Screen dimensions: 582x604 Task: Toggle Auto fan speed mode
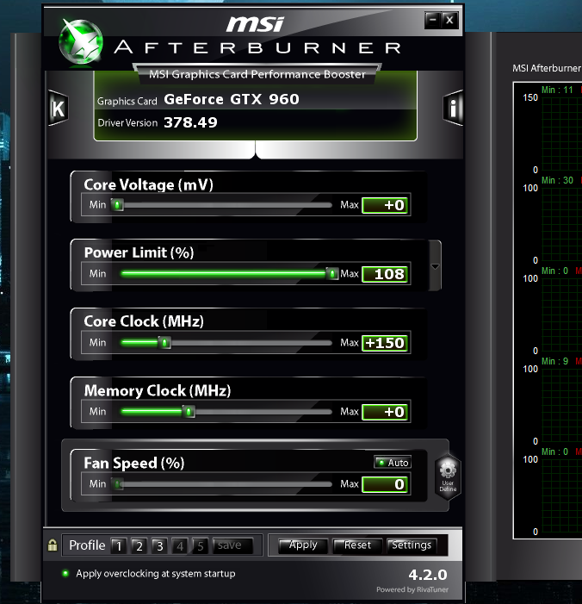[393, 462]
